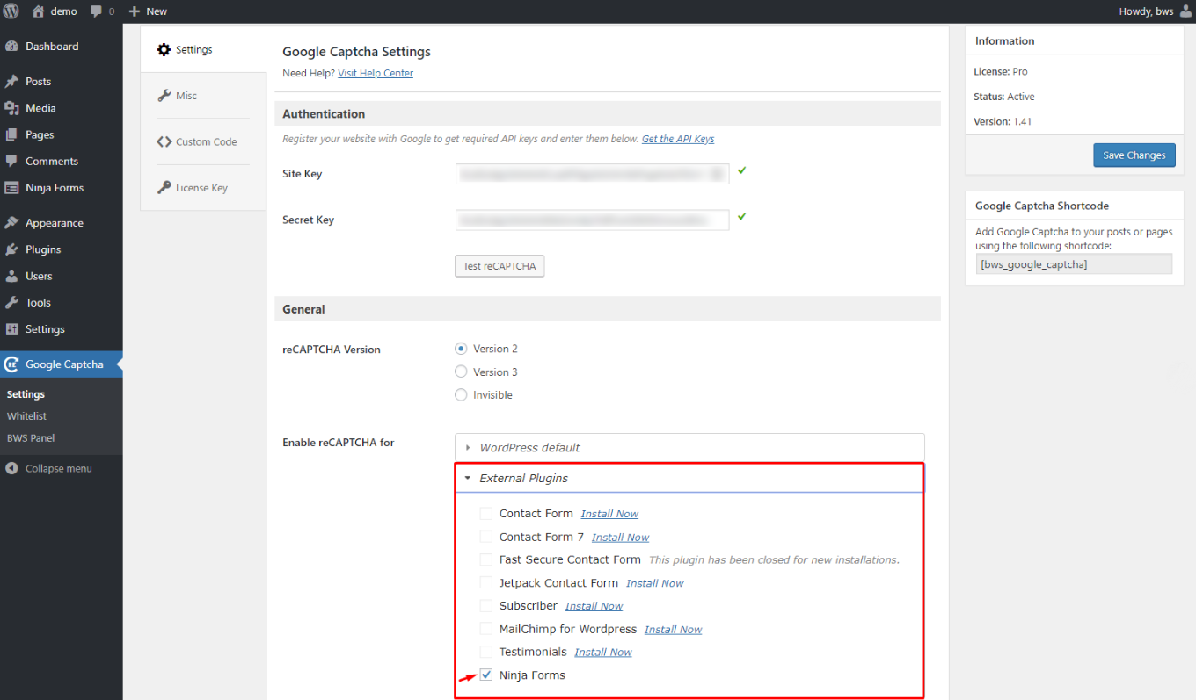Click the Plugins plug icon in sidebar

[x=11, y=249]
